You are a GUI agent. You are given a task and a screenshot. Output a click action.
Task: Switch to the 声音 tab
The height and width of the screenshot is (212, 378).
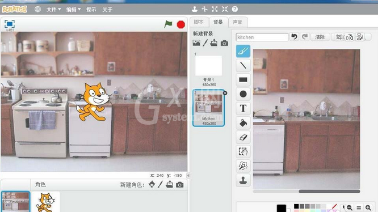click(238, 22)
